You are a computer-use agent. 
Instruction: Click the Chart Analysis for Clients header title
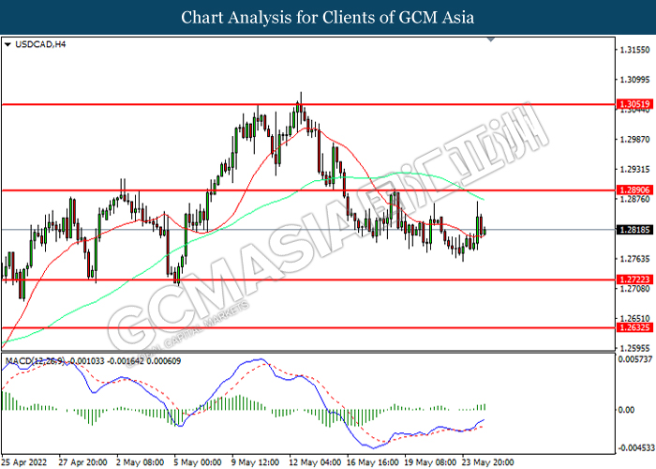pyautogui.click(x=328, y=18)
